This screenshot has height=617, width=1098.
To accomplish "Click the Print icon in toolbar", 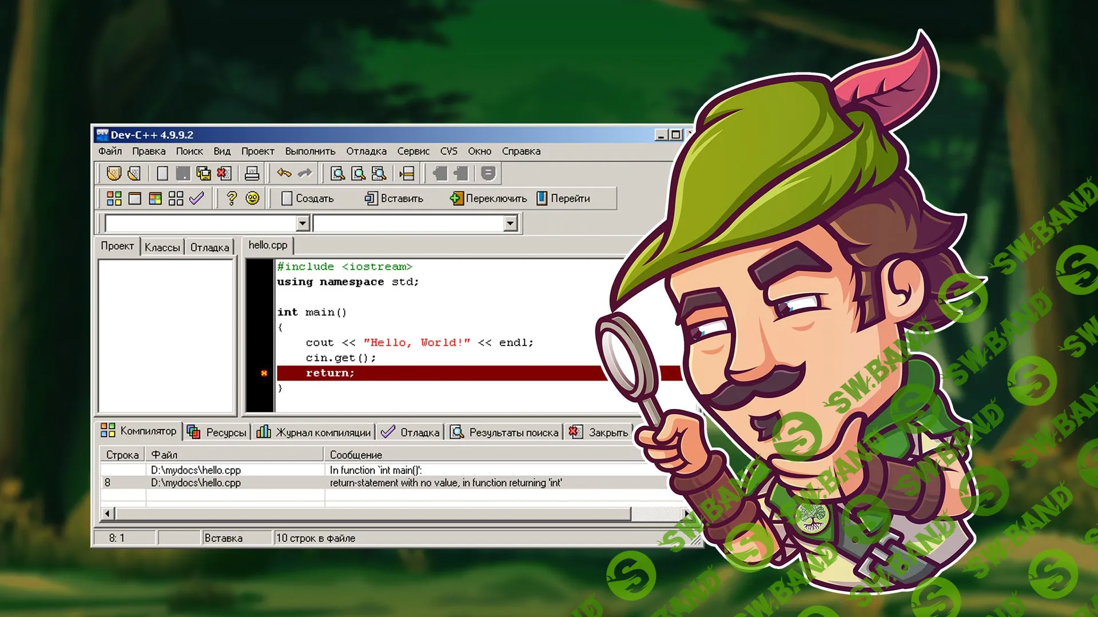I will pos(252,173).
